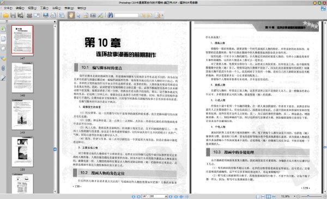
Task: Click the Open file folder icon
Action: (x=5, y=15)
